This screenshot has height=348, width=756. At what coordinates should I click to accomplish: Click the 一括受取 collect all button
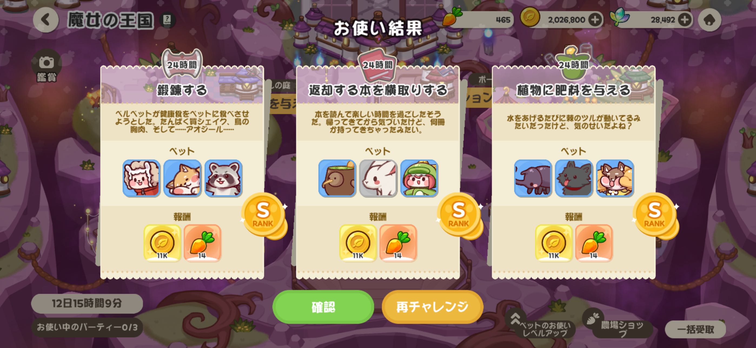[x=695, y=330]
